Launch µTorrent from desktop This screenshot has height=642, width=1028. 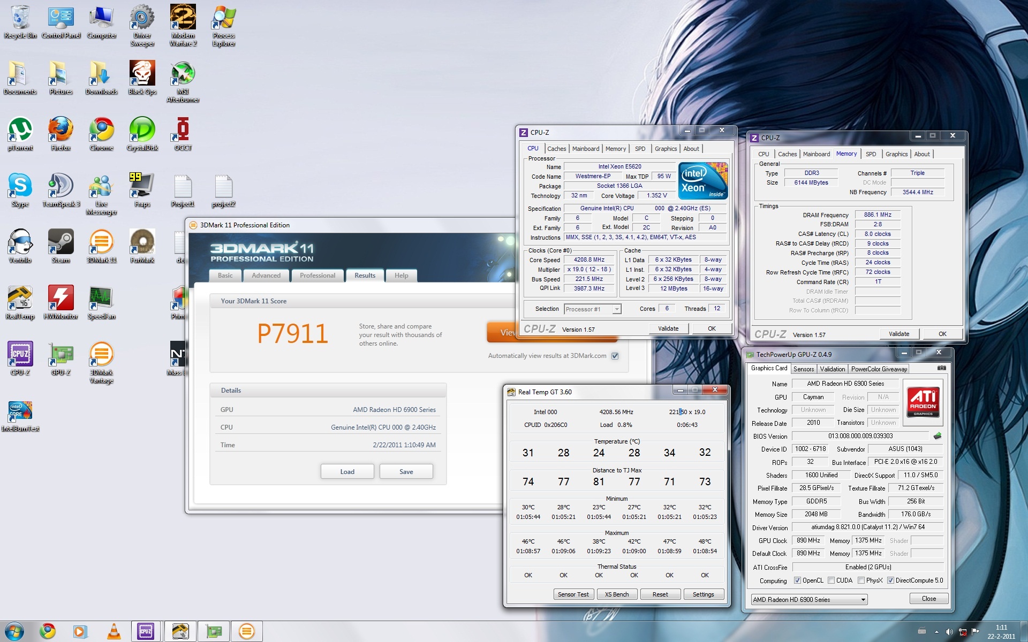[20, 134]
